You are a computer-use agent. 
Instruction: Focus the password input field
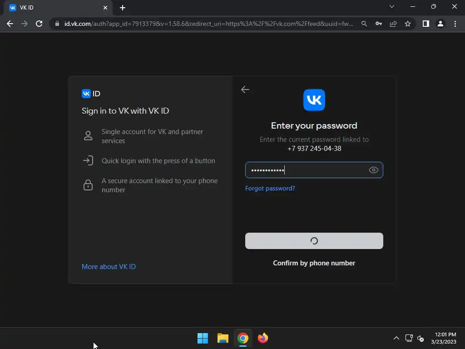(314, 170)
